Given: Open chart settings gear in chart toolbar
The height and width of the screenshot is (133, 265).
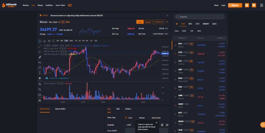Looking at the screenshot, I should [x=49, y=41].
